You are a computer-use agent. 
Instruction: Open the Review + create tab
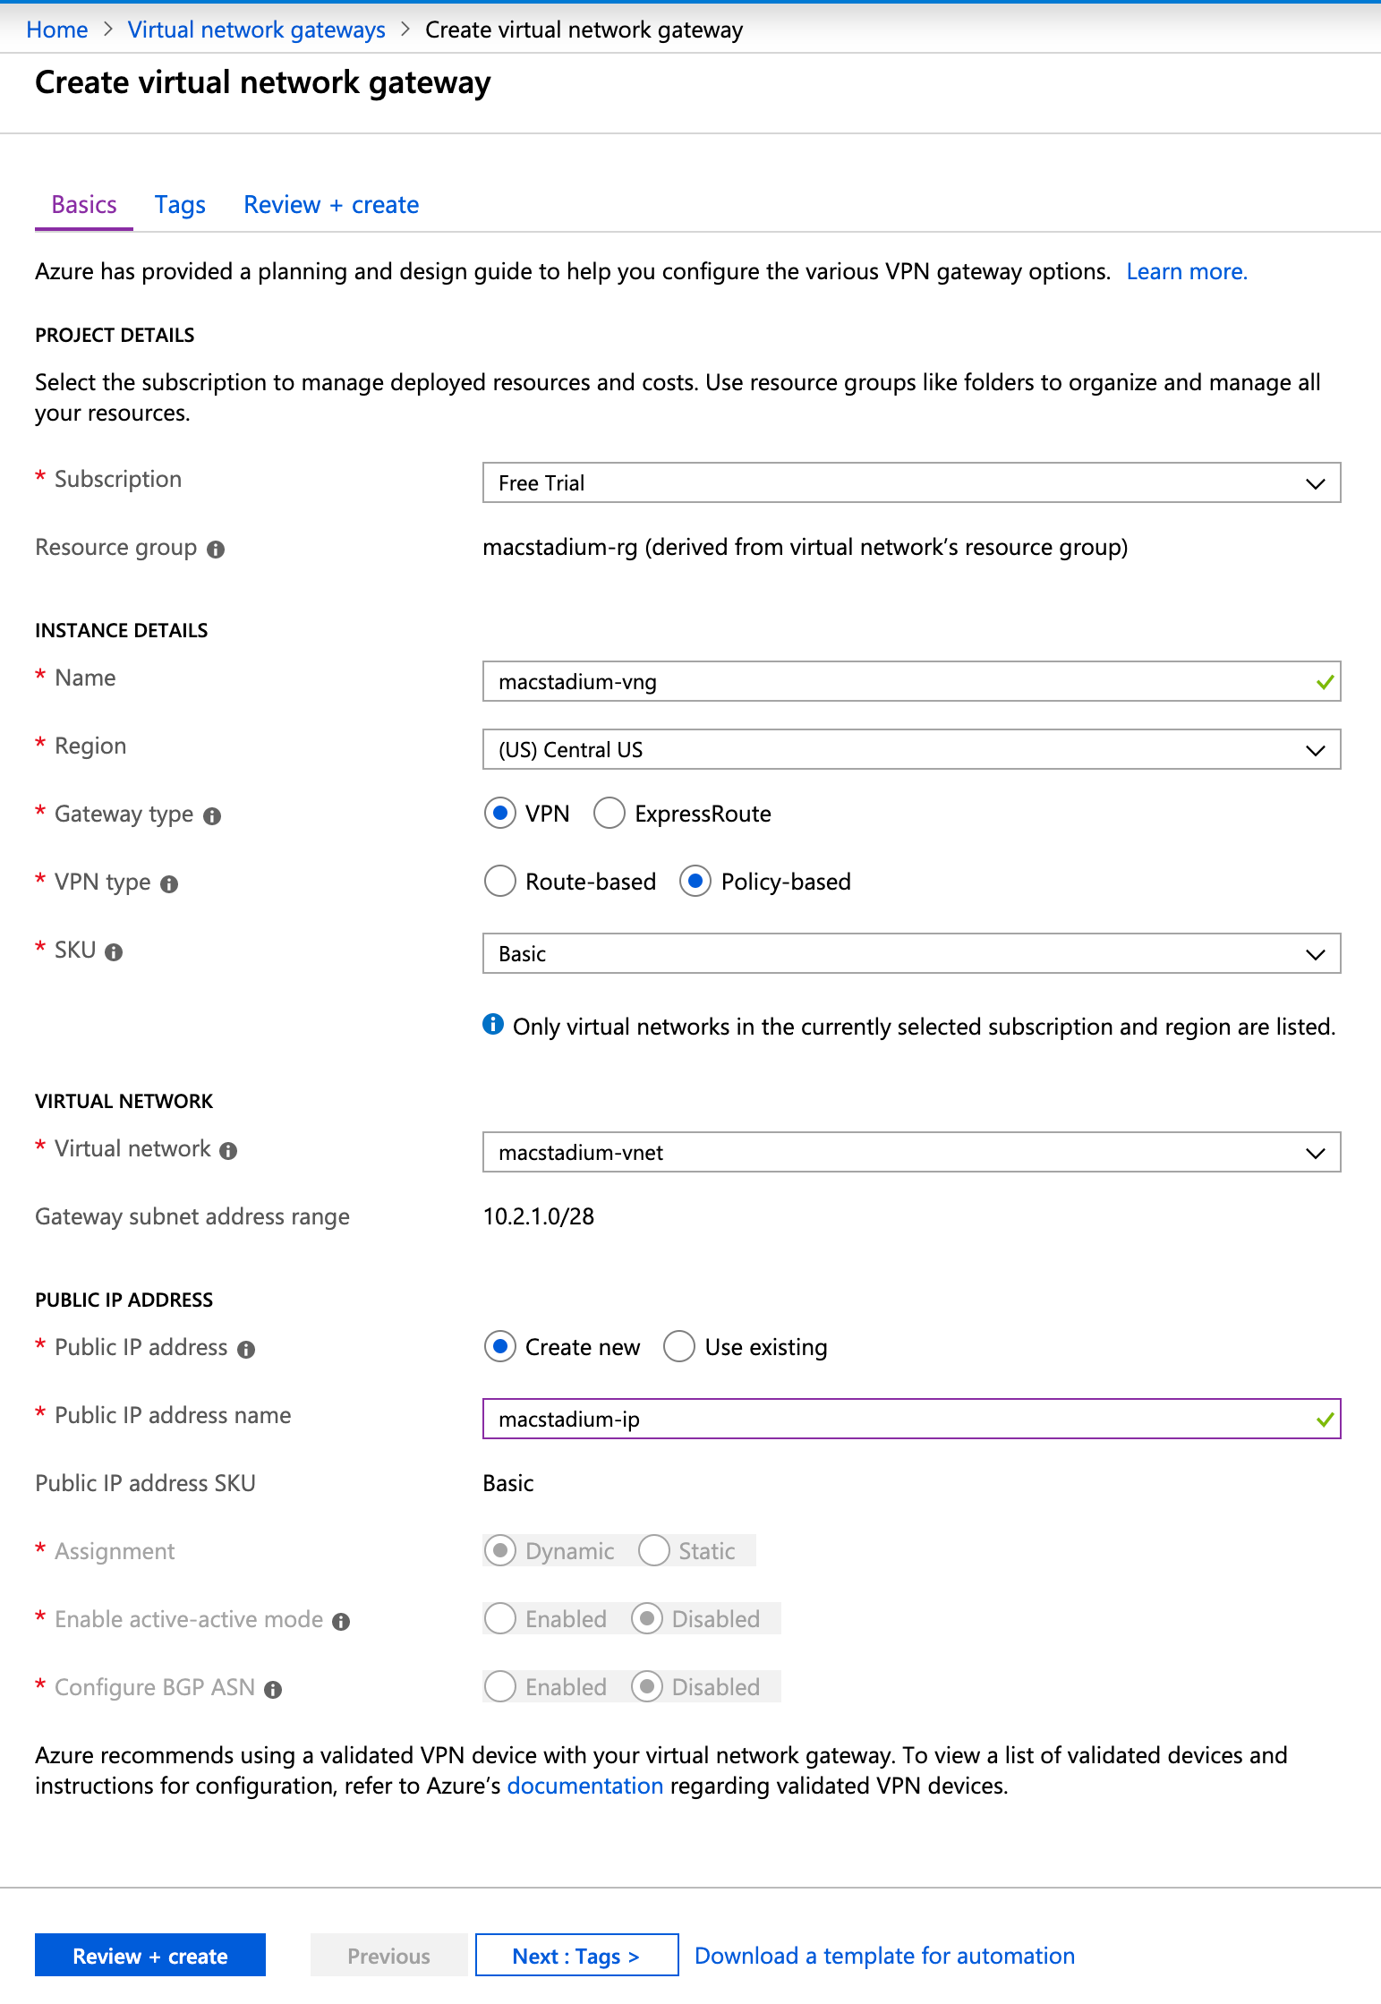[330, 204]
